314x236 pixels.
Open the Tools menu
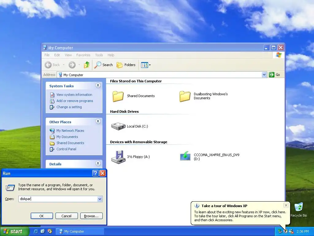click(99, 55)
